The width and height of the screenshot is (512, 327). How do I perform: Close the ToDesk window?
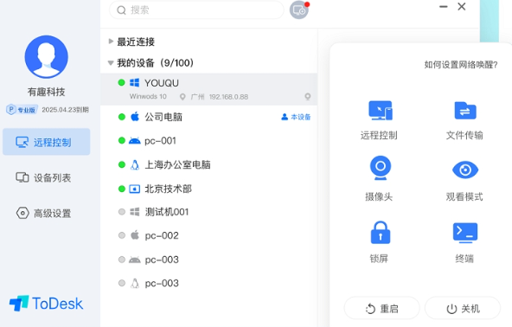coord(461,7)
